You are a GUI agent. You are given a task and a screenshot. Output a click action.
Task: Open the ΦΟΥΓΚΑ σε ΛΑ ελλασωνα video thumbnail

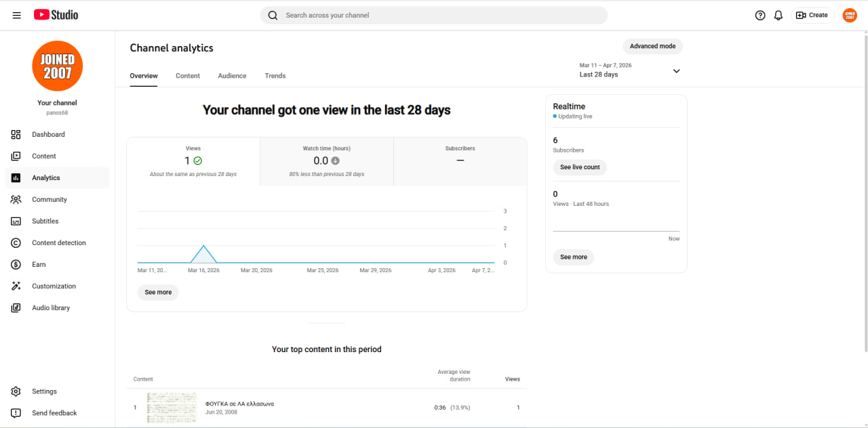(x=172, y=408)
